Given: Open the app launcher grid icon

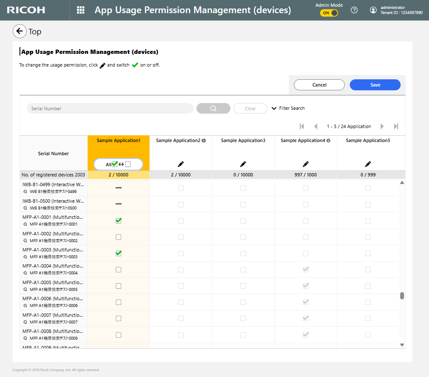Looking at the screenshot, I should (80, 10).
